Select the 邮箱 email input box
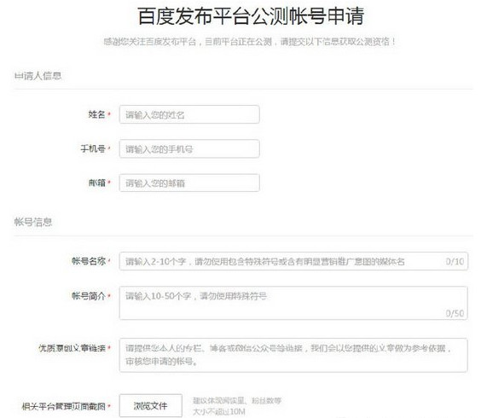The image size is (481, 418). coord(189,183)
